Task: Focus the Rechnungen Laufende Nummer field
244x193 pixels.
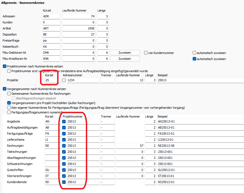Action: (x=129, y=146)
